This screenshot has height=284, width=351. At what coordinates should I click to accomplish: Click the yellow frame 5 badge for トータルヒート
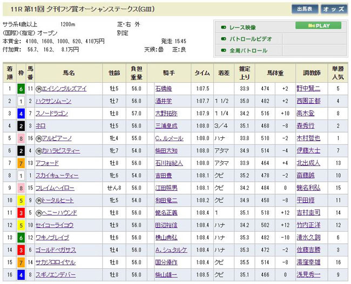[x=20, y=200]
